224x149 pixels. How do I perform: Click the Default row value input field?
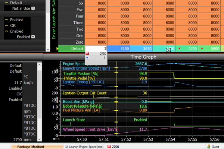tap(96, 48)
